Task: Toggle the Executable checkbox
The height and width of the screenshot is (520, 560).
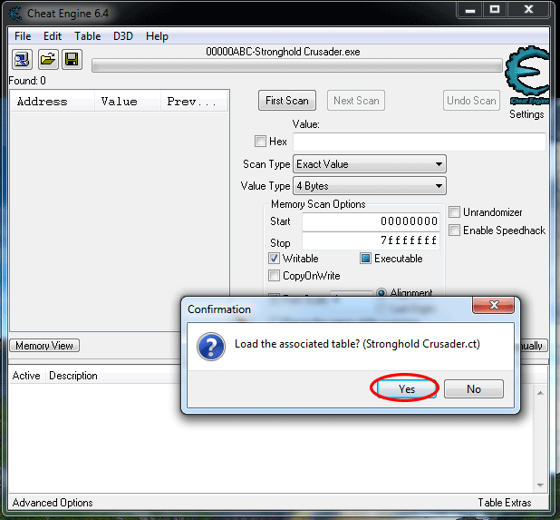Action: (365, 259)
